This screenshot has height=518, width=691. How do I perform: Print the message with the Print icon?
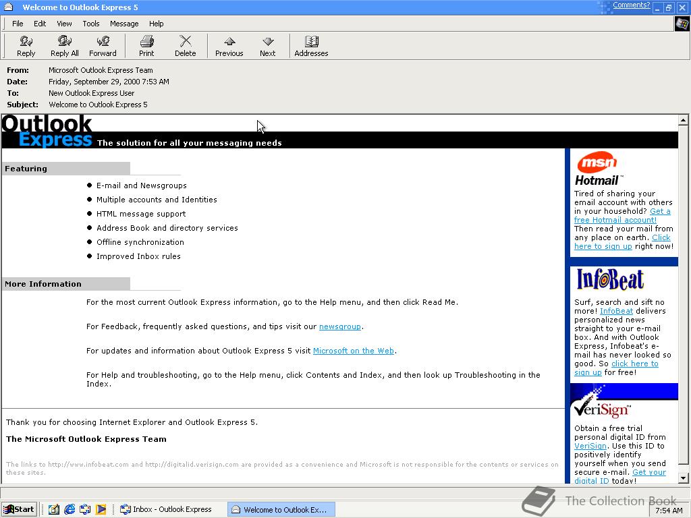click(146, 47)
